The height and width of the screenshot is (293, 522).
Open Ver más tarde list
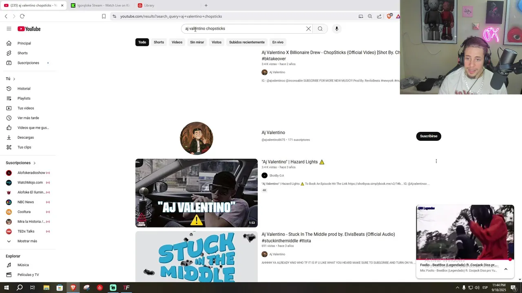pyautogui.click(x=28, y=118)
